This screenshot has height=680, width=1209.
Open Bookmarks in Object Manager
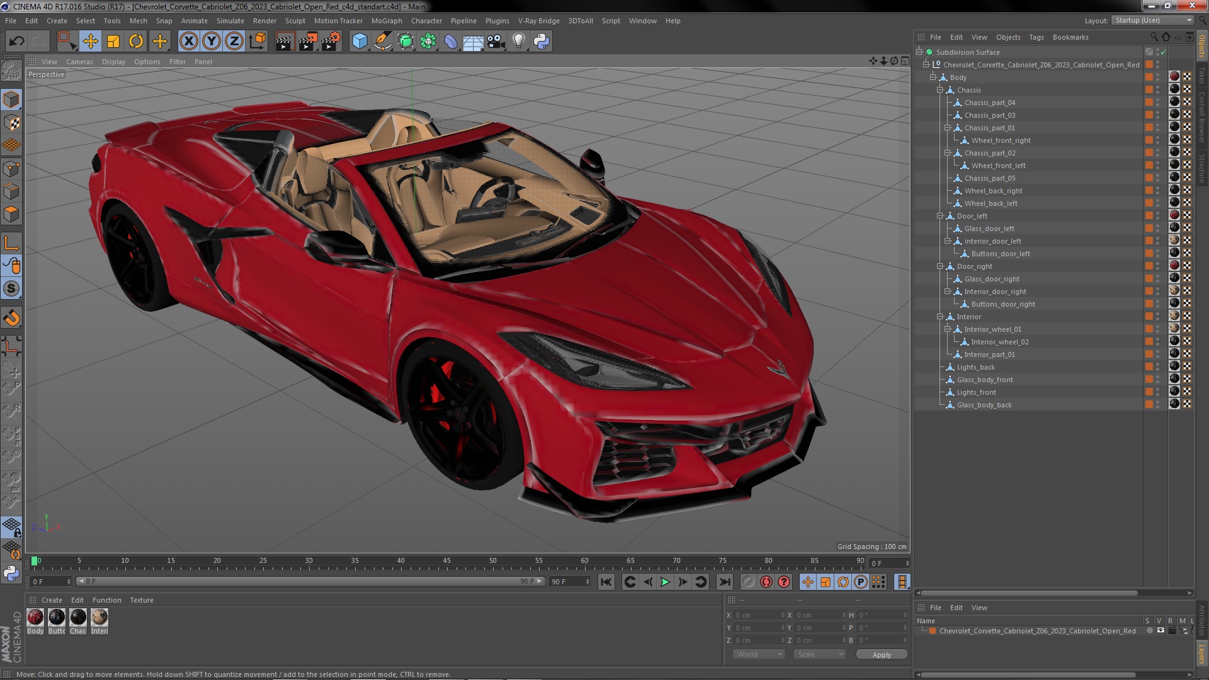click(1070, 37)
